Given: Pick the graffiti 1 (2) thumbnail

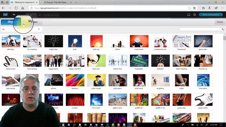Looking at the screenshot, I should [x=160, y=99].
